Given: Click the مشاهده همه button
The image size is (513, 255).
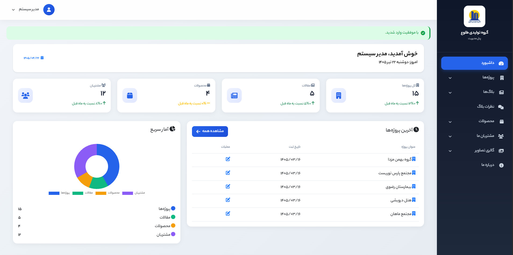Looking at the screenshot, I should click(210, 132).
